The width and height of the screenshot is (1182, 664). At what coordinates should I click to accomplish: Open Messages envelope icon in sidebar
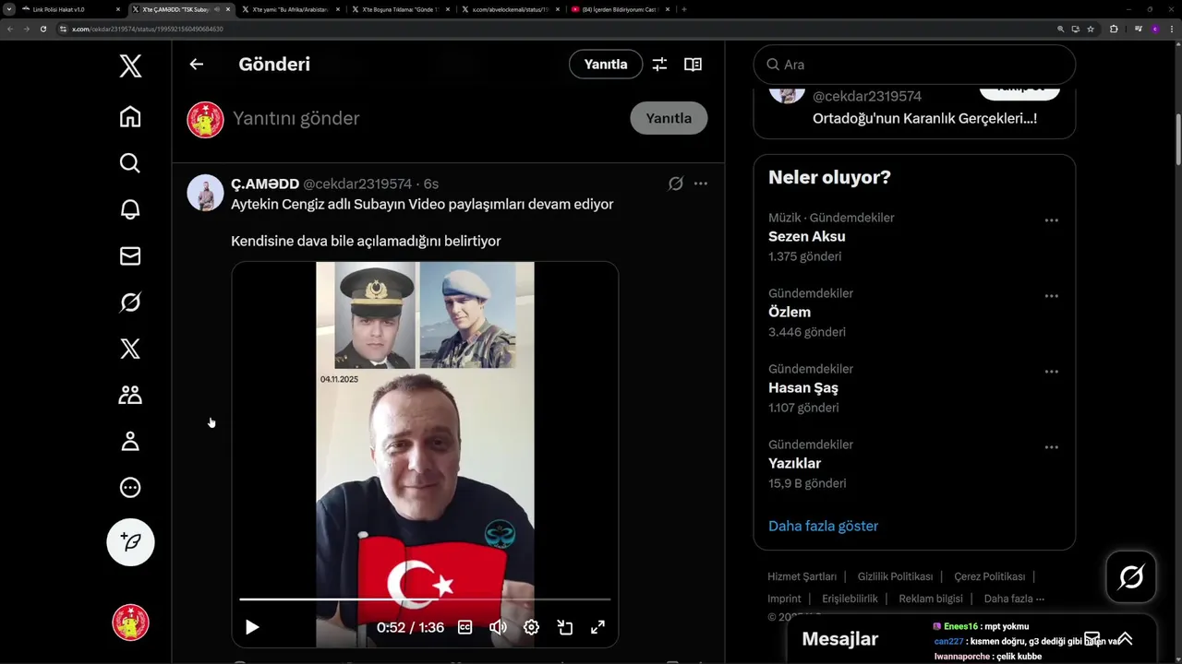point(130,255)
